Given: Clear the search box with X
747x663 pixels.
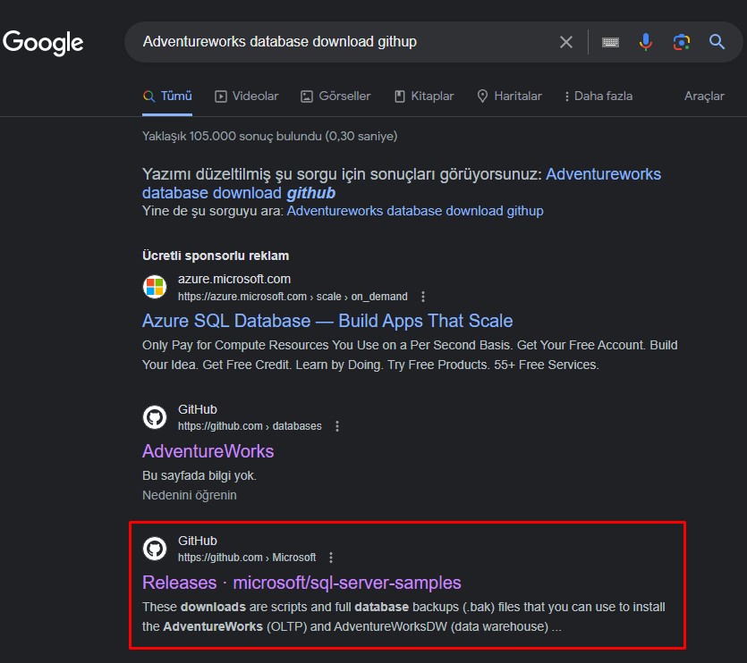Looking at the screenshot, I should (x=566, y=42).
